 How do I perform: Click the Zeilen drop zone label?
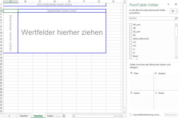136,93
